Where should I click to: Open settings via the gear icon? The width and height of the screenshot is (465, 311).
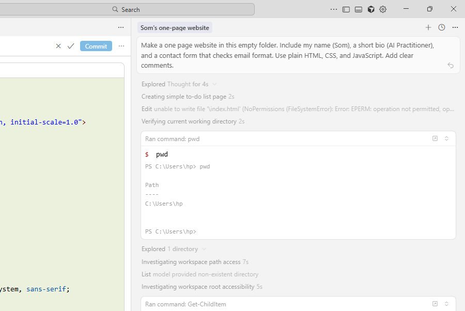point(383,9)
